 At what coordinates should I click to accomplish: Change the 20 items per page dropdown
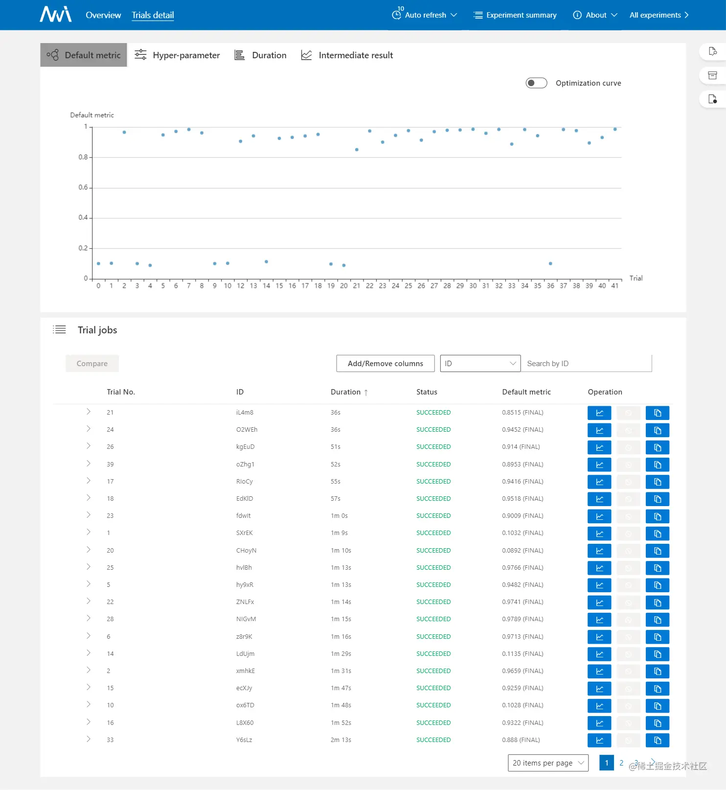pyautogui.click(x=548, y=763)
